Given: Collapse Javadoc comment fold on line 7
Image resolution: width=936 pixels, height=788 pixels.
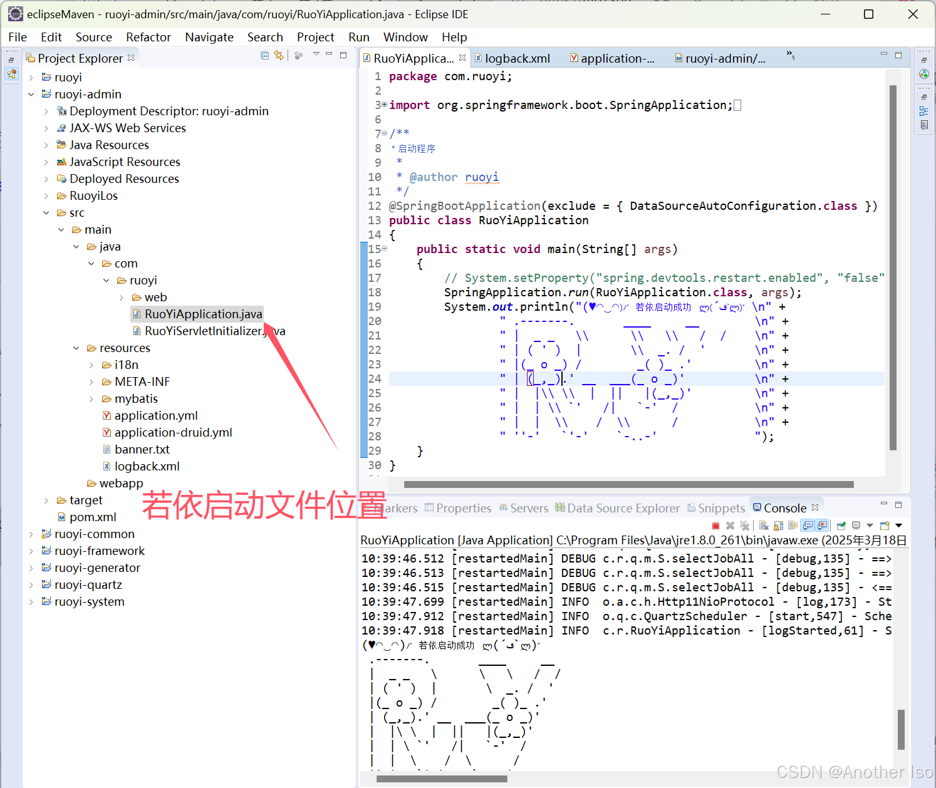Looking at the screenshot, I should [x=384, y=133].
